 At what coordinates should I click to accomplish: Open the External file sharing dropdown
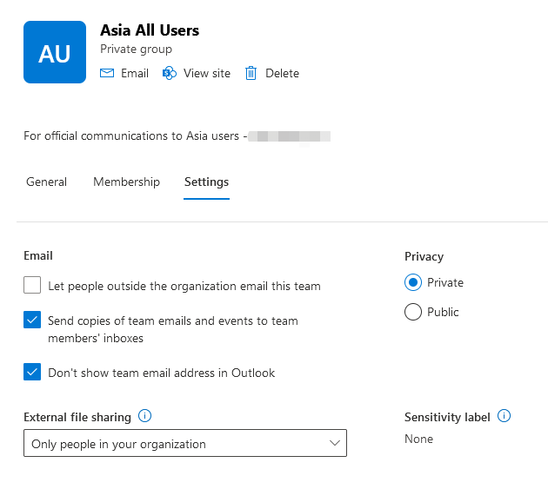tap(184, 444)
